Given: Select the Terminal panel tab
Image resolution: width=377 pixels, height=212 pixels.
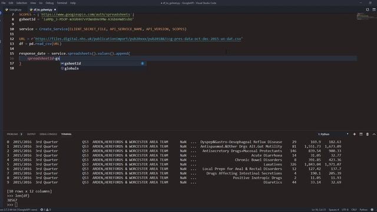Looking at the screenshot, I should pos(66,134).
